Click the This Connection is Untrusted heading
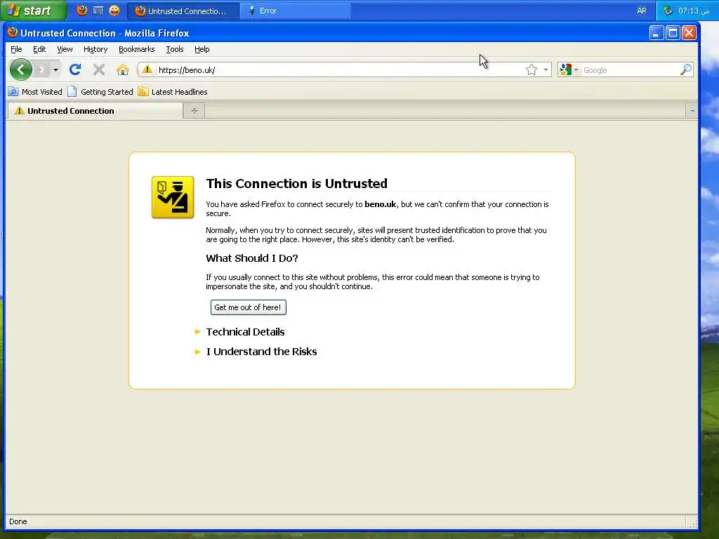Viewport: 719px width, 539px height. coord(297,183)
